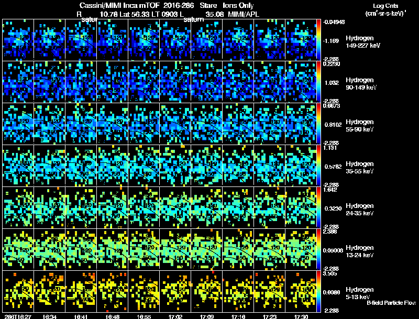Click the color bar of the 13-24 keV row
Screen dimensions: 419x319
[x=318, y=249]
